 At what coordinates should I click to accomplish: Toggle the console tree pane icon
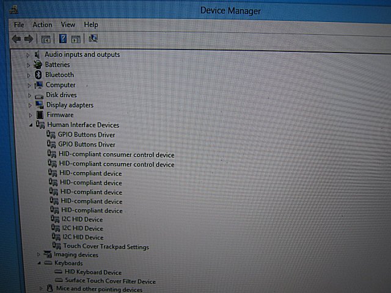46,39
